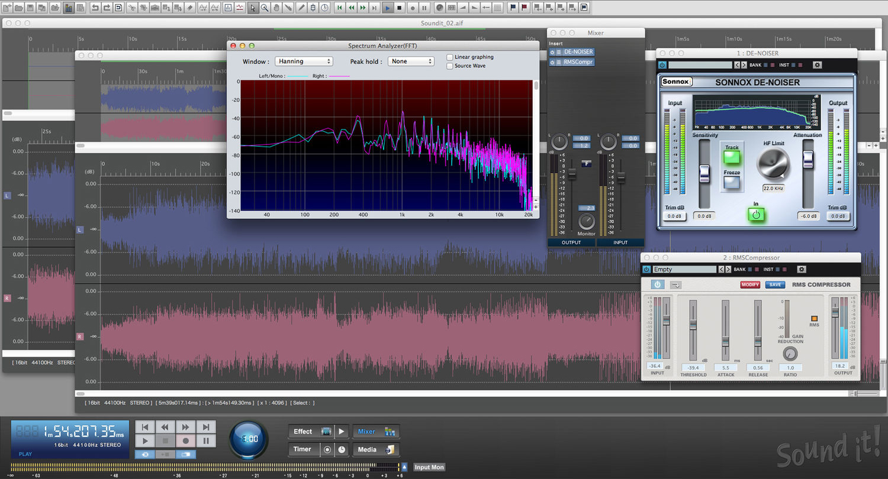Switch to the INPUT tab in the Mixer

[620, 242]
